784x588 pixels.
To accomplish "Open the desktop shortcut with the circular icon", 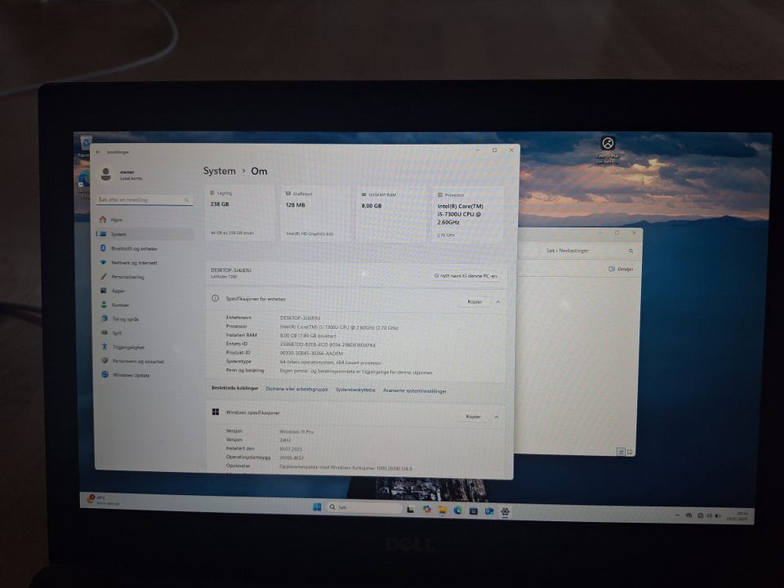I will (608, 149).
